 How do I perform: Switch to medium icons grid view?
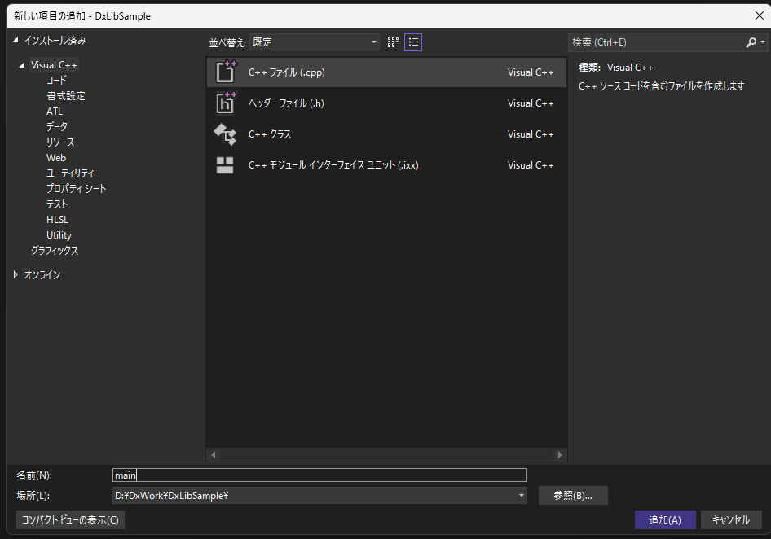pyautogui.click(x=393, y=42)
